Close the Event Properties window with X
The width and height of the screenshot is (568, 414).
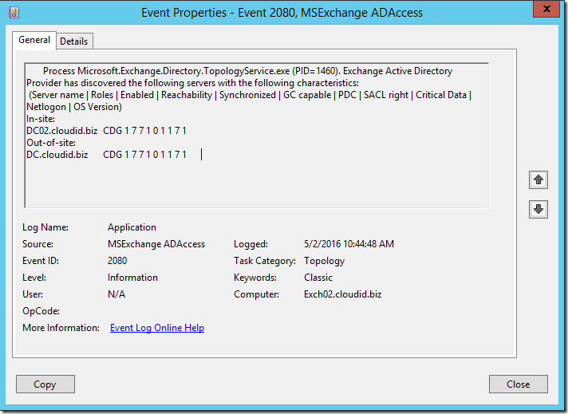pos(546,9)
